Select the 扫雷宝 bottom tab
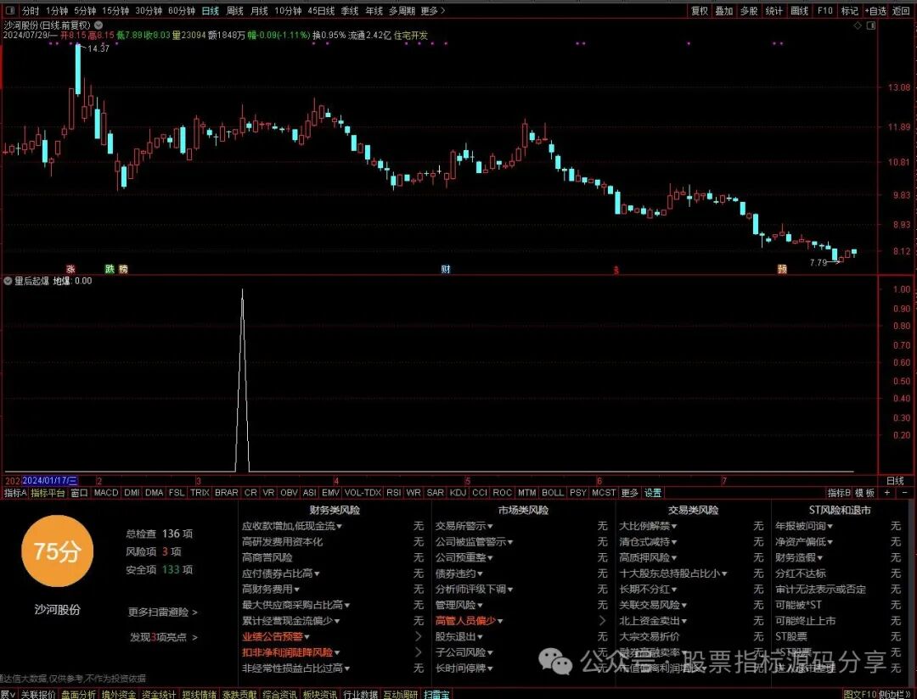The width and height of the screenshot is (917, 699). 437,694
